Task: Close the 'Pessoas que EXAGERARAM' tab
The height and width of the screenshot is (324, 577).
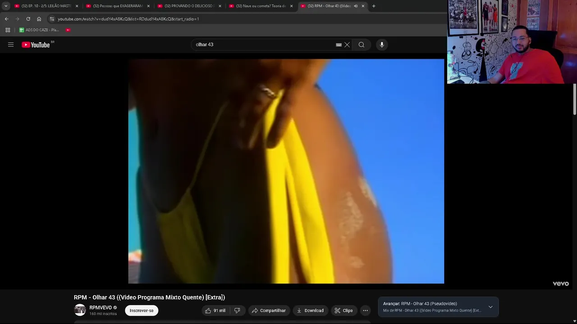Action: 148,6
